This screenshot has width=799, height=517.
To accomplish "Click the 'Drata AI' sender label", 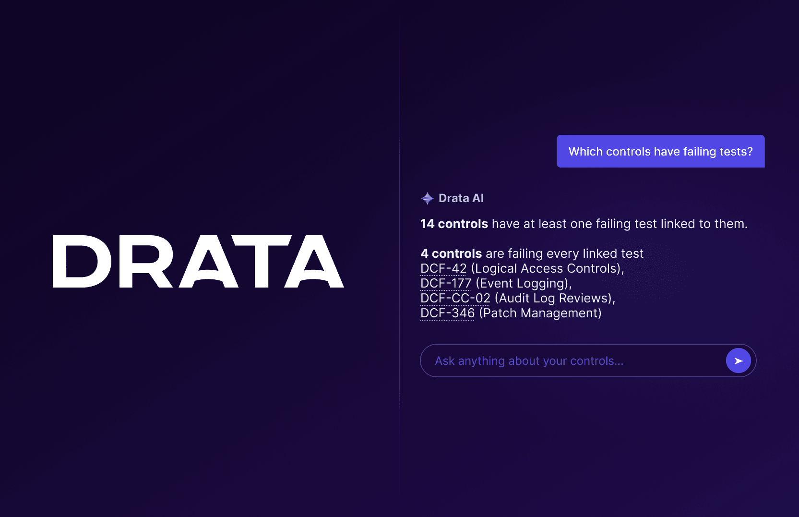I will coord(461,198).
